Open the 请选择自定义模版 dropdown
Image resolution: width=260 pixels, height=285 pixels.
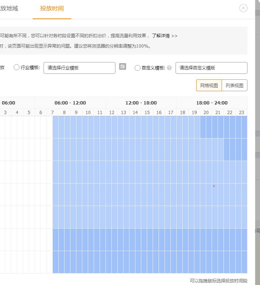pyautogui.click(x=211, y=68)
